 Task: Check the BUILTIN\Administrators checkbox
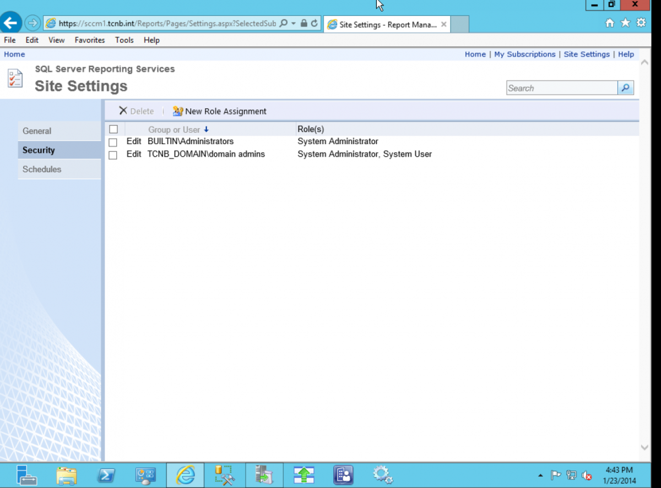[x=113, y=142]
